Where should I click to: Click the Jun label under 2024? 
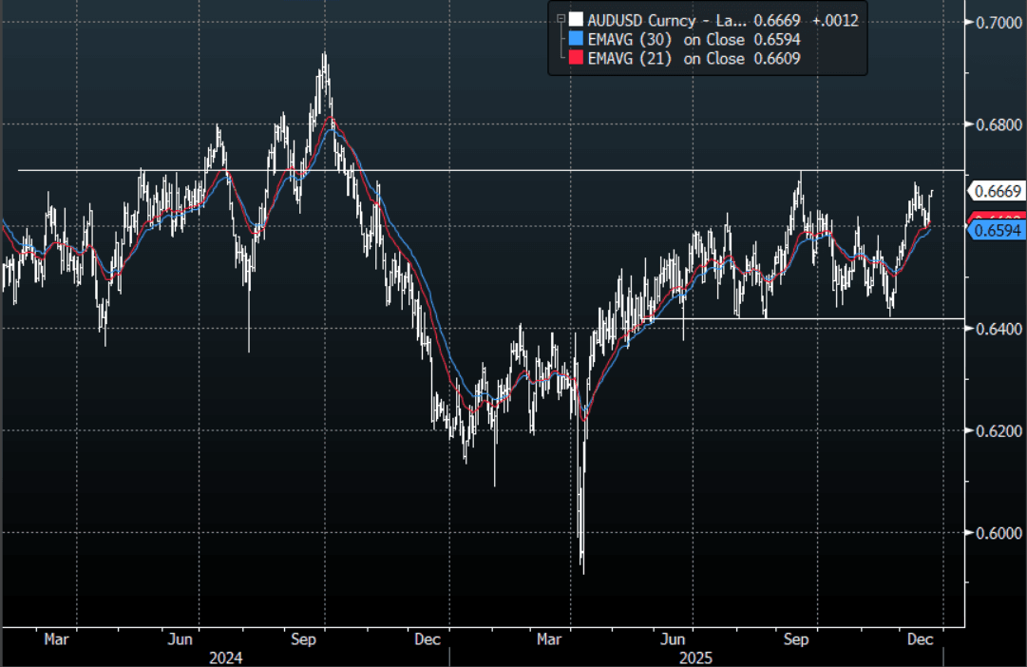point(181,639)
